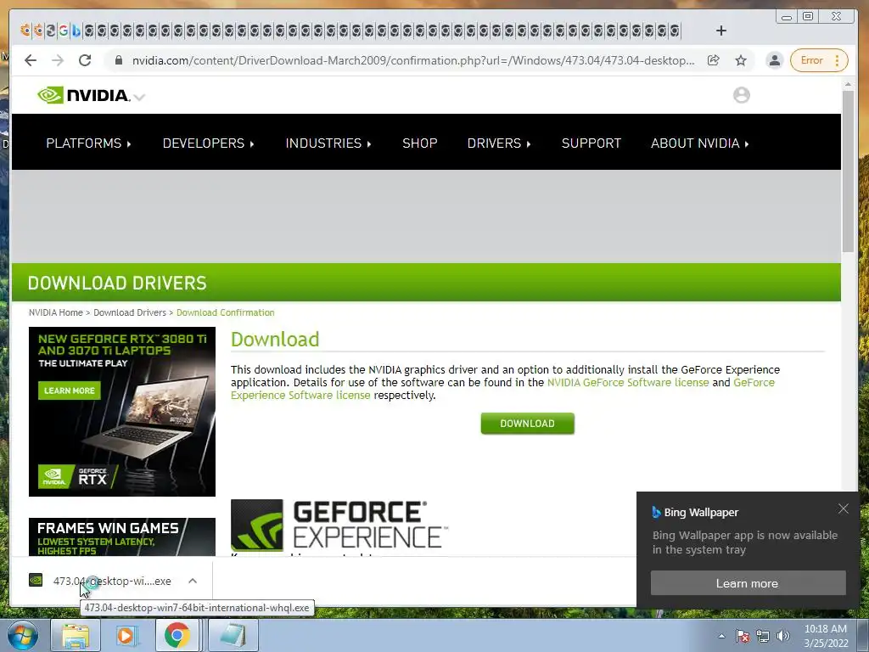
Task: Click the NVIDIA icon of the downloaded file
Action: (36, 581)
